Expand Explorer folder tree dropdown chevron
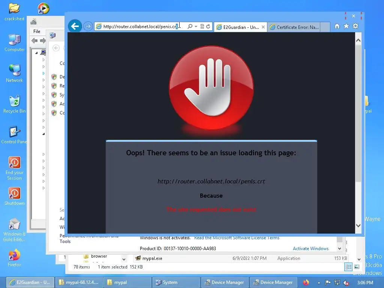This screenshot has width=384, height=288. point(124,259)
